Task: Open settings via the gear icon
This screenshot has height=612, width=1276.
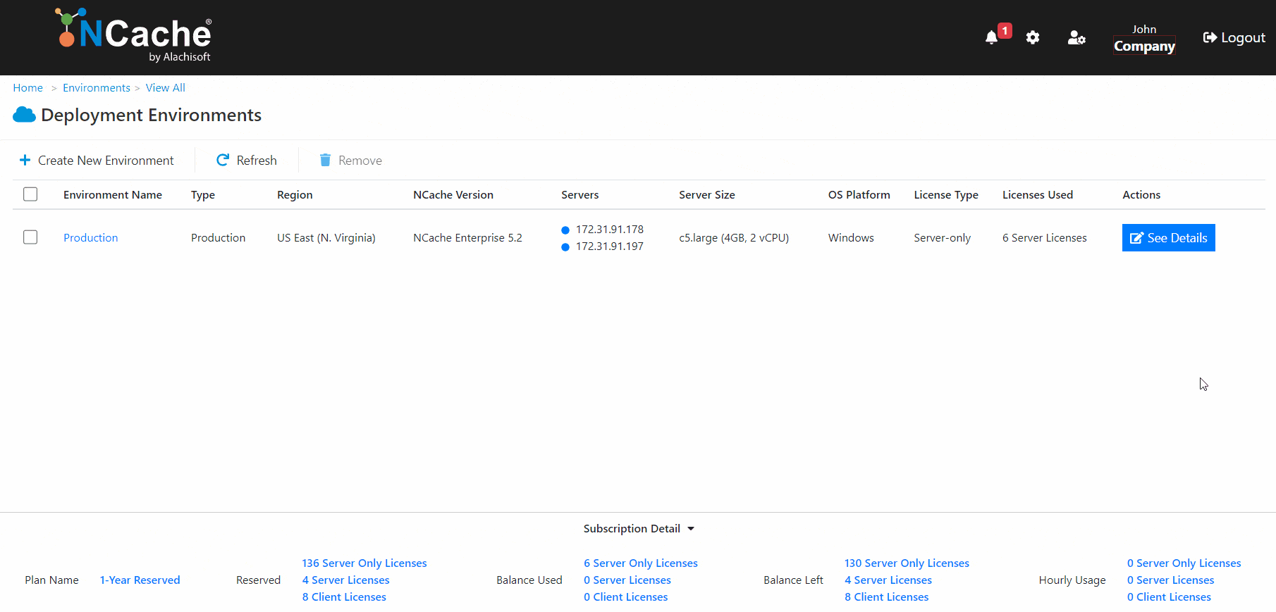Action: click(x=1033, y=38)
